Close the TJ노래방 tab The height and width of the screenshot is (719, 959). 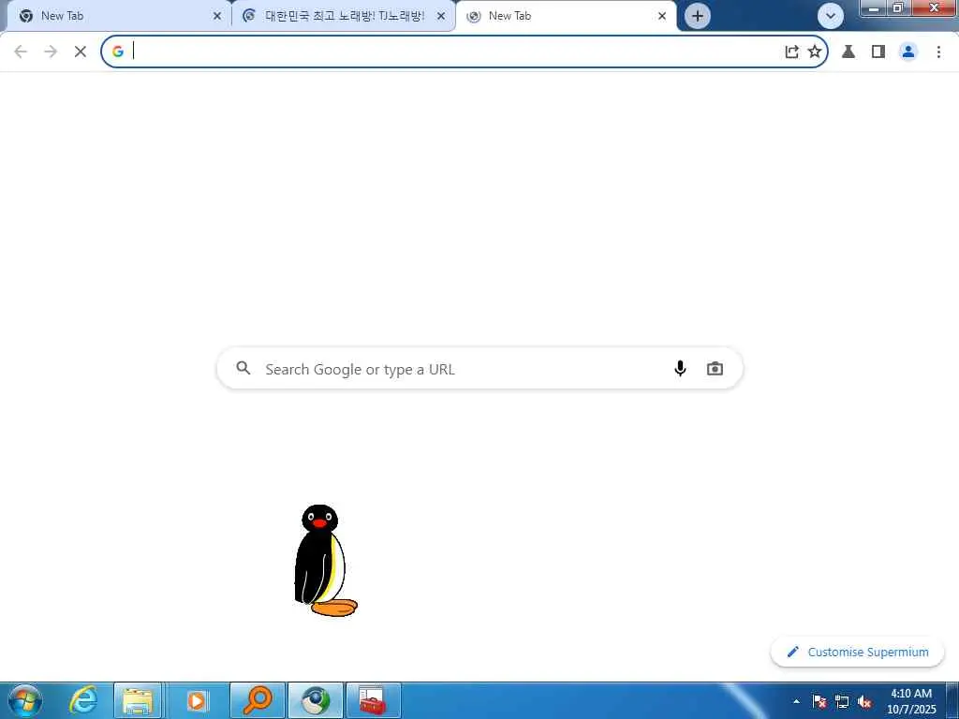click(441, 16)
